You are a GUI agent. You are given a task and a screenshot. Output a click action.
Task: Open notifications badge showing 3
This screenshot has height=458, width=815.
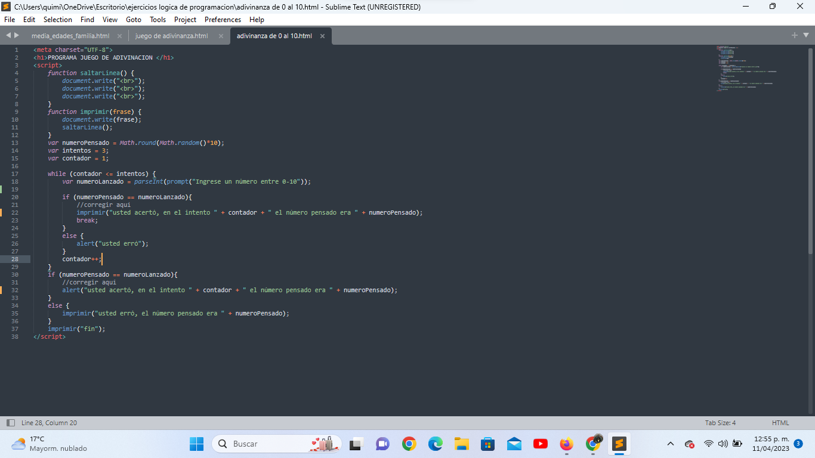click(798, 444)
